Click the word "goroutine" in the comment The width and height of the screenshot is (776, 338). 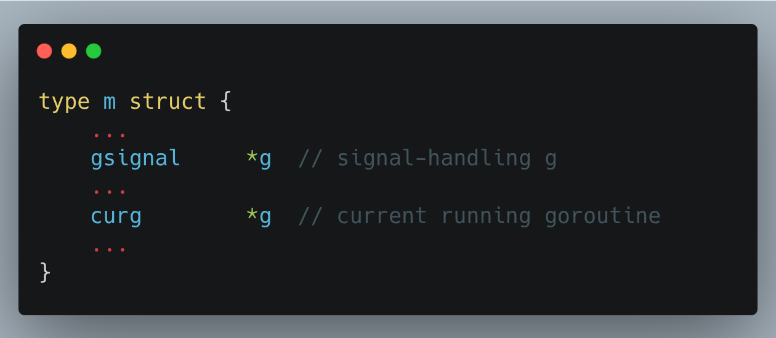coord(602,216)
